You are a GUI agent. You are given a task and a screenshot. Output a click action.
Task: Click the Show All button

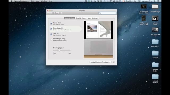(x=58, y=13)
